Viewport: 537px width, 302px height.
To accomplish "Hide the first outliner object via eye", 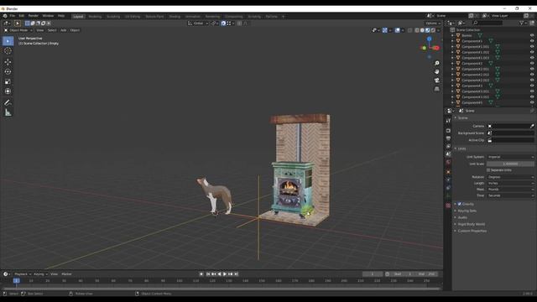I will [x=532, y=35].
